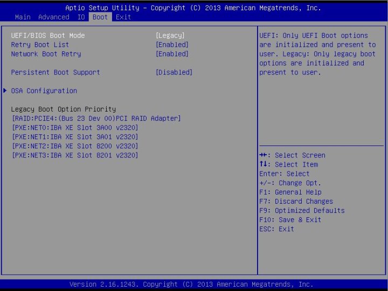Click Legacy Boot Option Priority heading
The height and width of the screenshot is (291, 388).
pos(64,109)
